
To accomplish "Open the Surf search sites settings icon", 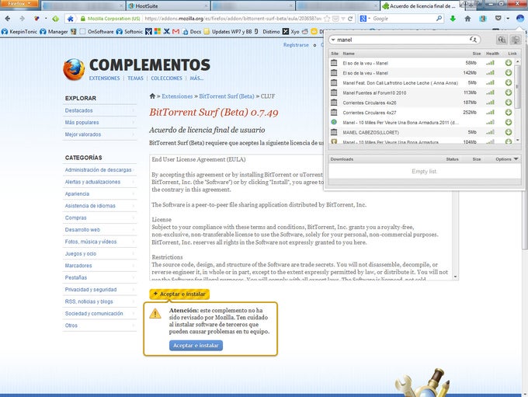I will [502, 40].
